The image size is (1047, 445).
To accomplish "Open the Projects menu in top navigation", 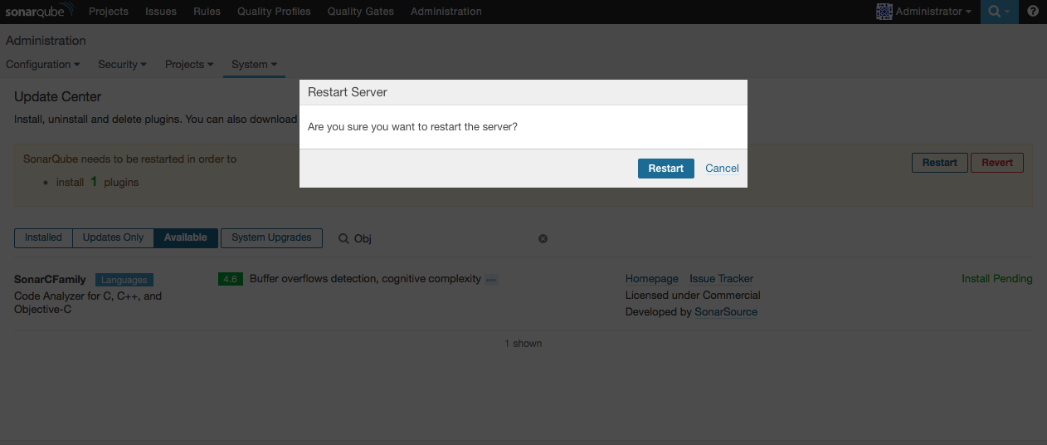I will [x=109, y=12].
